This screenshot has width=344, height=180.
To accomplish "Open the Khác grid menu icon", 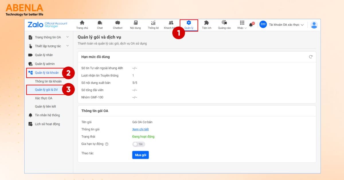I will pos(242,23).
